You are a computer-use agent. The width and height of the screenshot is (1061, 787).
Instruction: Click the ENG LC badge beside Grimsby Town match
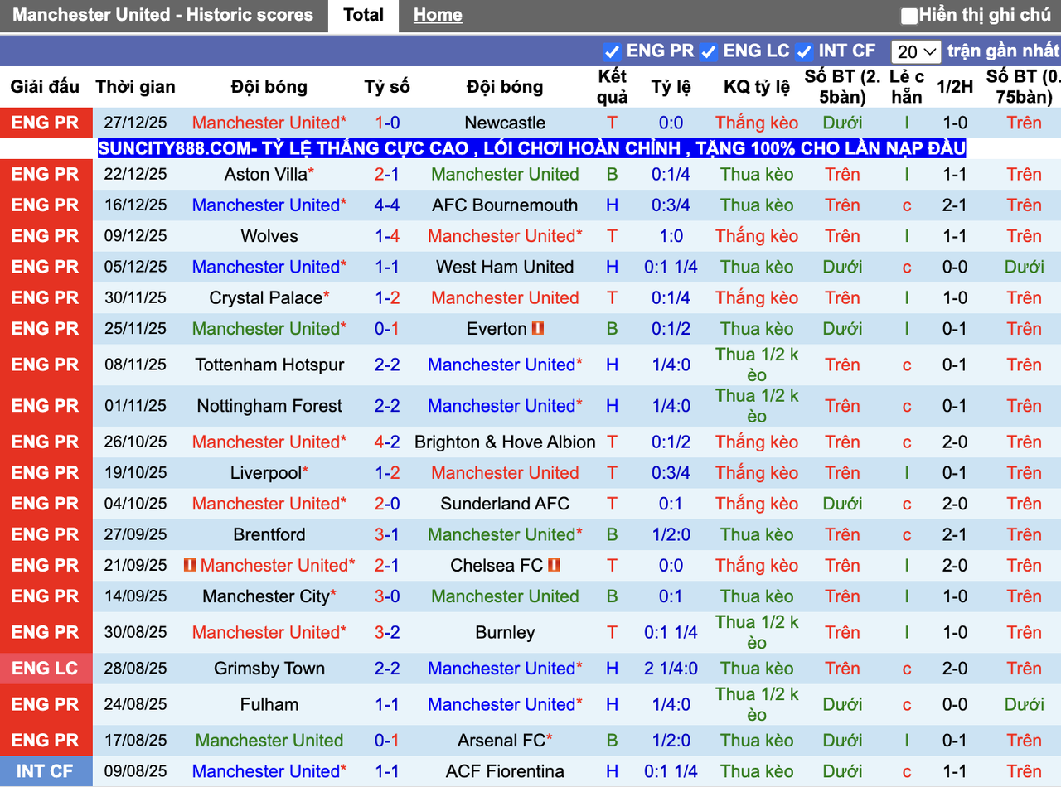pyautogui.click(x=46, y=668)
